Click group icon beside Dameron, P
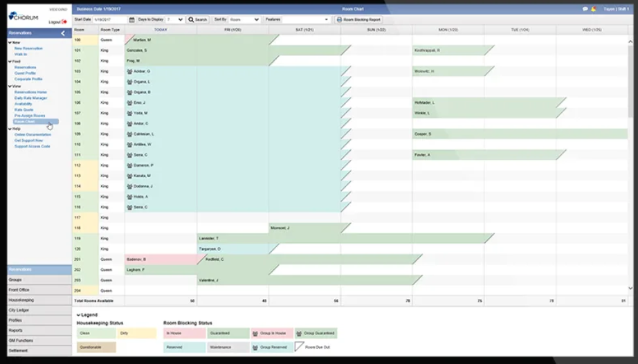Image resolution: width=638 pixels, height=364 pixels. coord(130,165)
